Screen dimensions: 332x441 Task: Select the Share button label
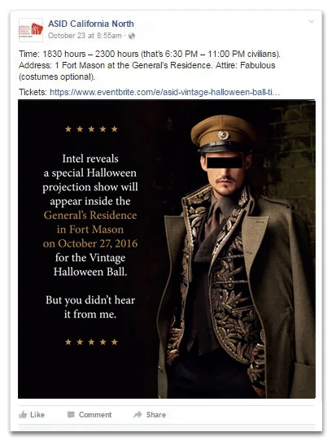[x=156, y=415]
